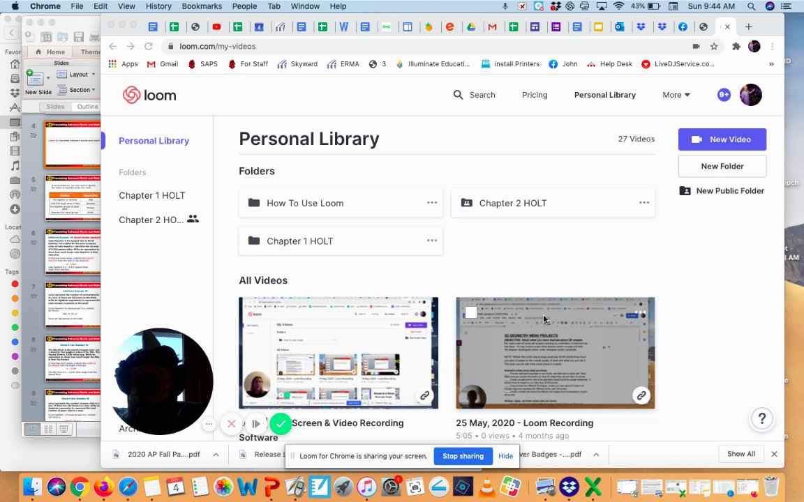804x502 pixels.
Task: Pause the Loom recording
Action: click(x=255, y=424)
